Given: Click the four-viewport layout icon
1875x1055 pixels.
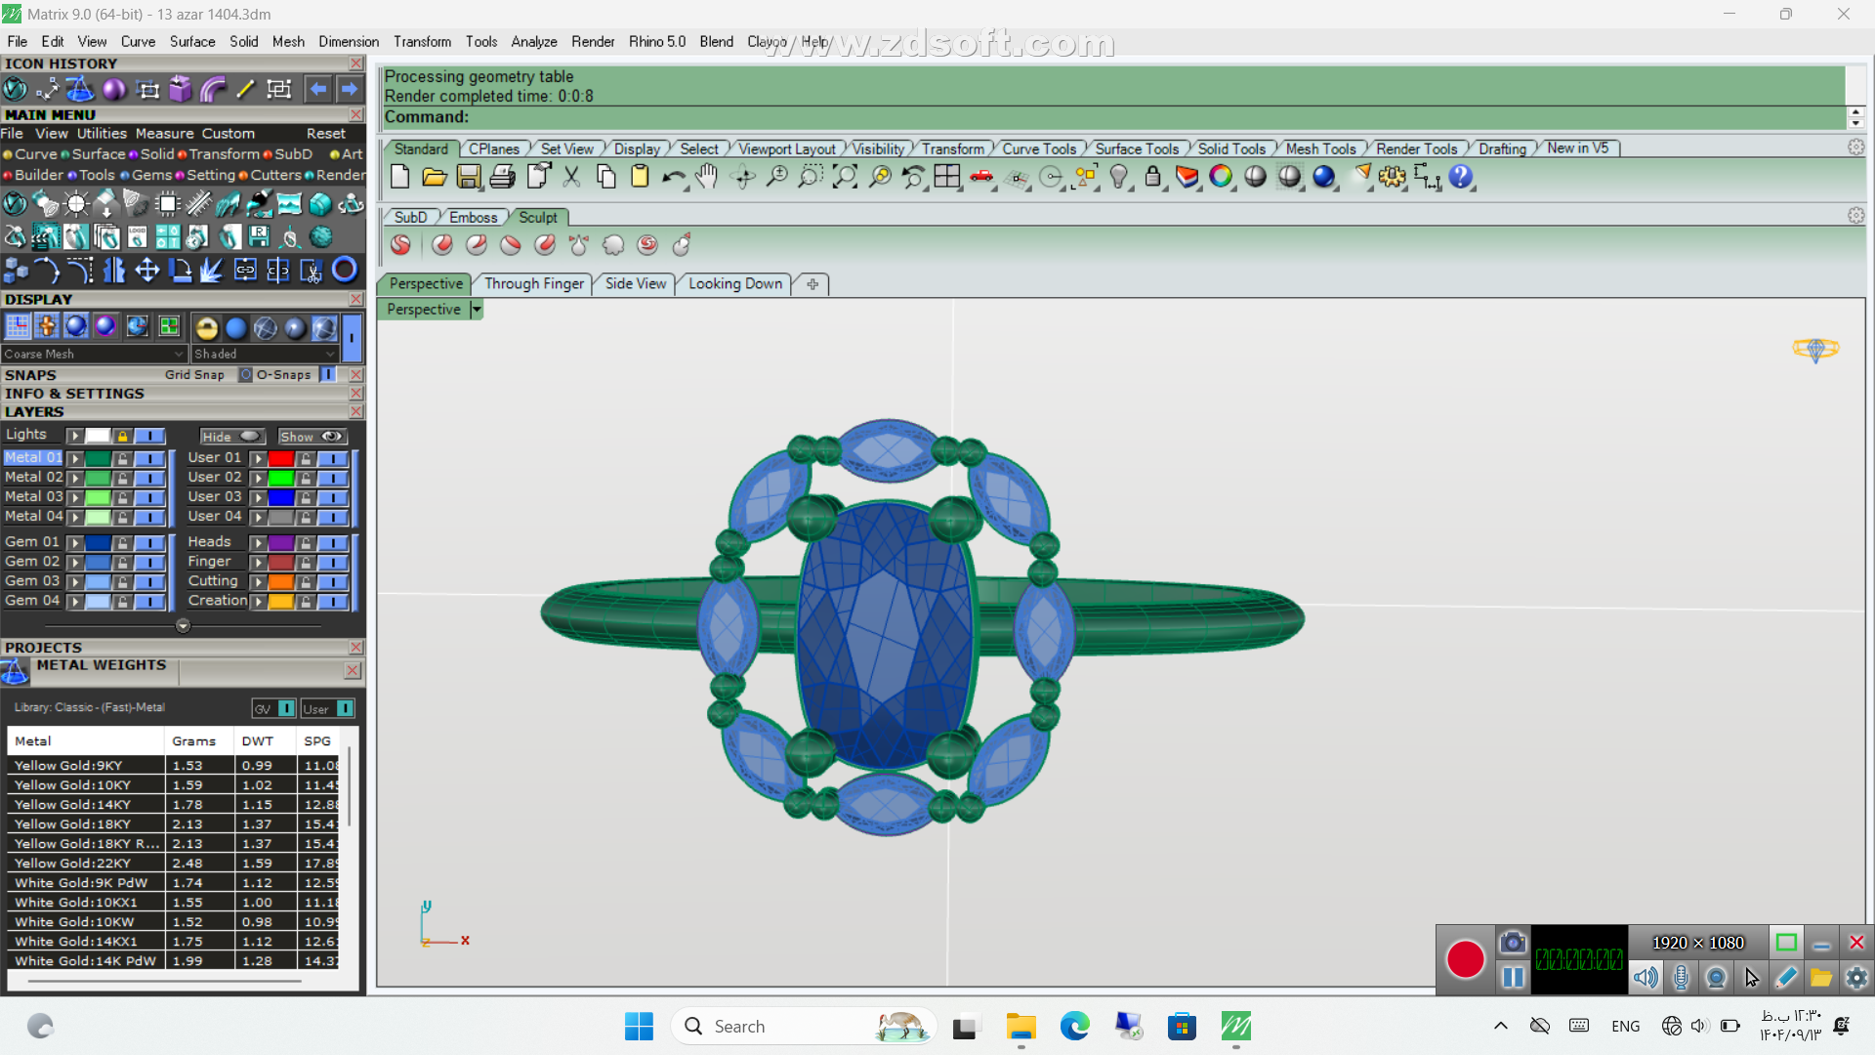Looking at the screenshot, I should click(x=947, y=177).
